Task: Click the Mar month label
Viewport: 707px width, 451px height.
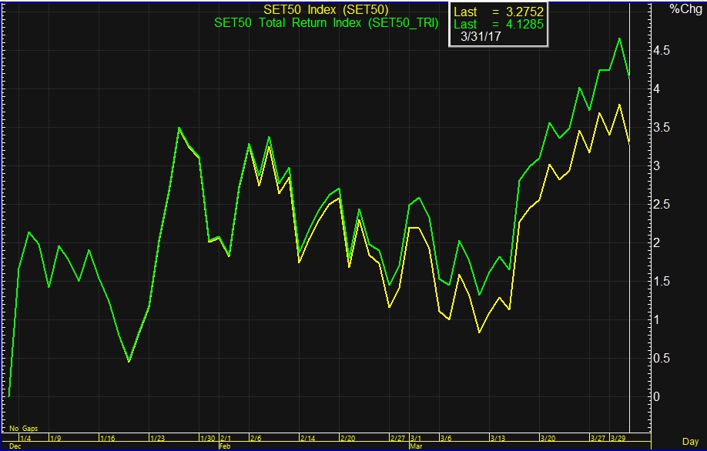Action: tap(416, 446)
